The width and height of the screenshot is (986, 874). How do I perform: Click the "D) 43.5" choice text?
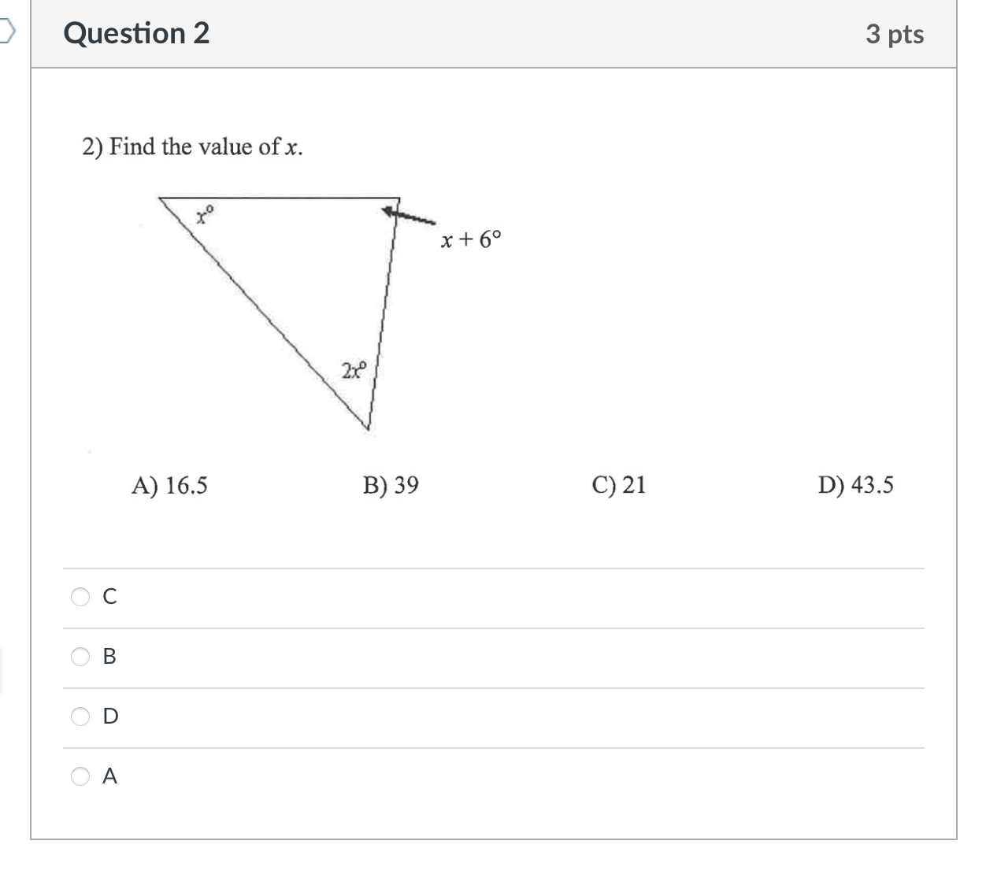click(x=855, y=485)
